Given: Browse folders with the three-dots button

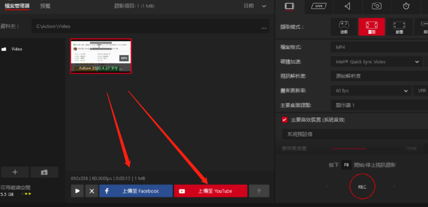Looking at the screenshot, I should (x=264, y=27).
